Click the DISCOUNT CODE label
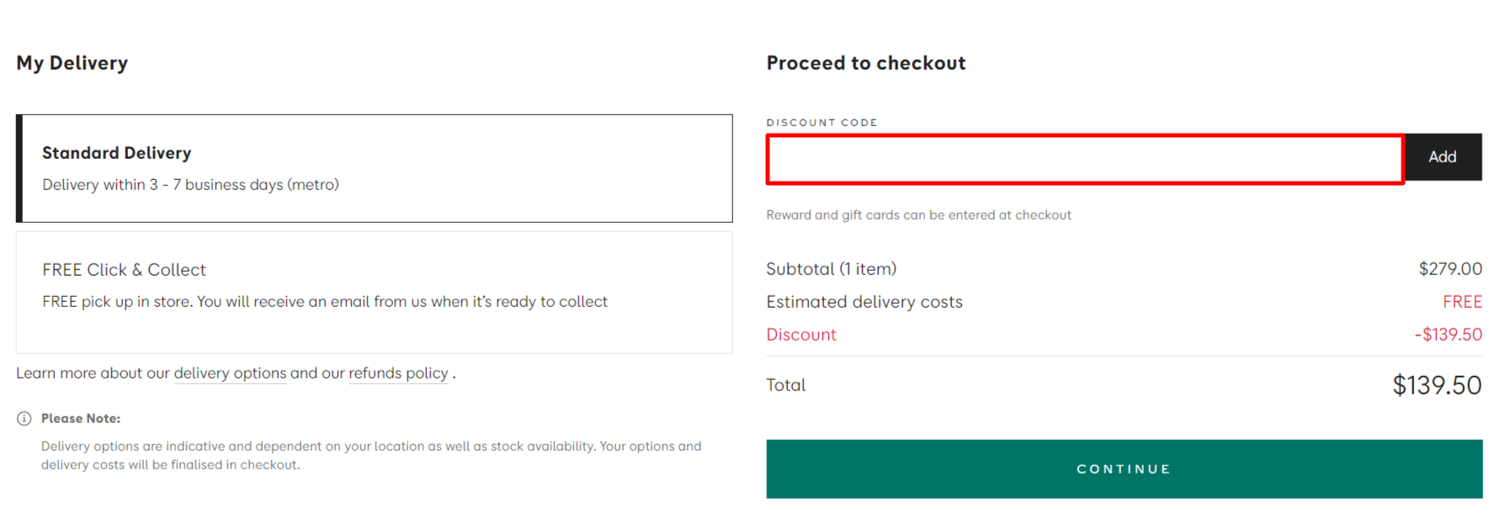Screen dimensions: 1505x518 click(822, 122)
